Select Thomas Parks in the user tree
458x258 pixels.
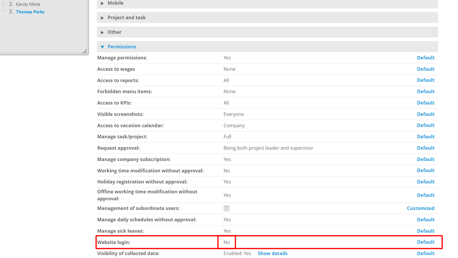(x=30, y=12)
